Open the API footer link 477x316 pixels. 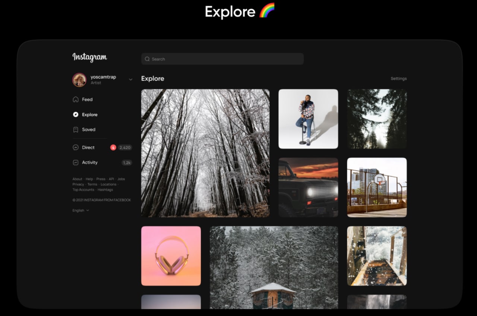(x=111, y=179)
